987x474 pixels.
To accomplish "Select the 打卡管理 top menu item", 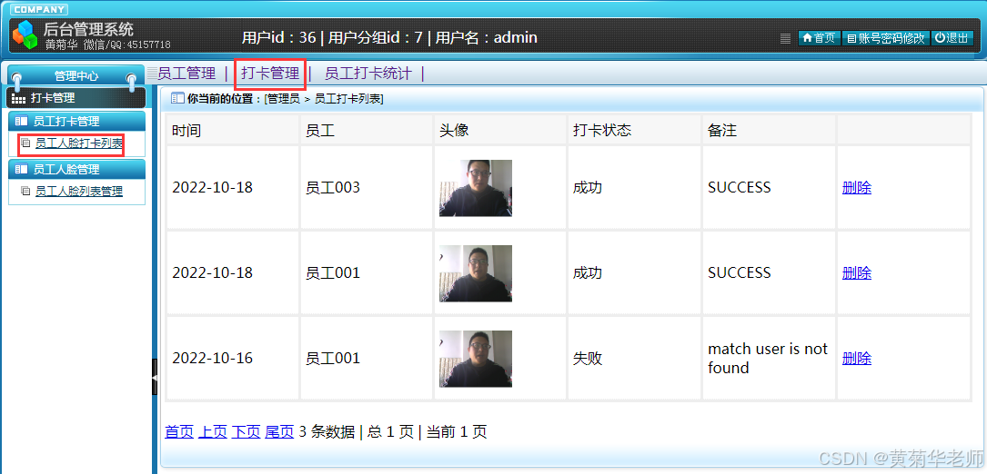I will coord(270,74).
